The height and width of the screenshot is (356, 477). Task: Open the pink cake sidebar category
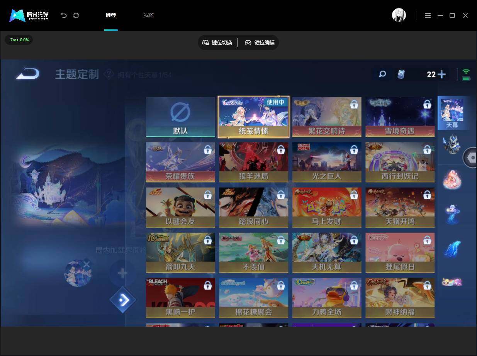(452, 179)
